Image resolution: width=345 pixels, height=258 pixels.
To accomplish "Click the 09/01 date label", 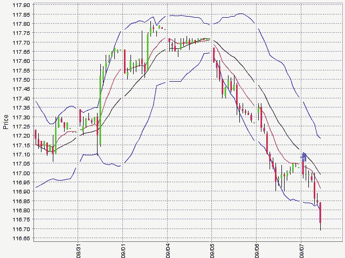I will coord(123,251).
